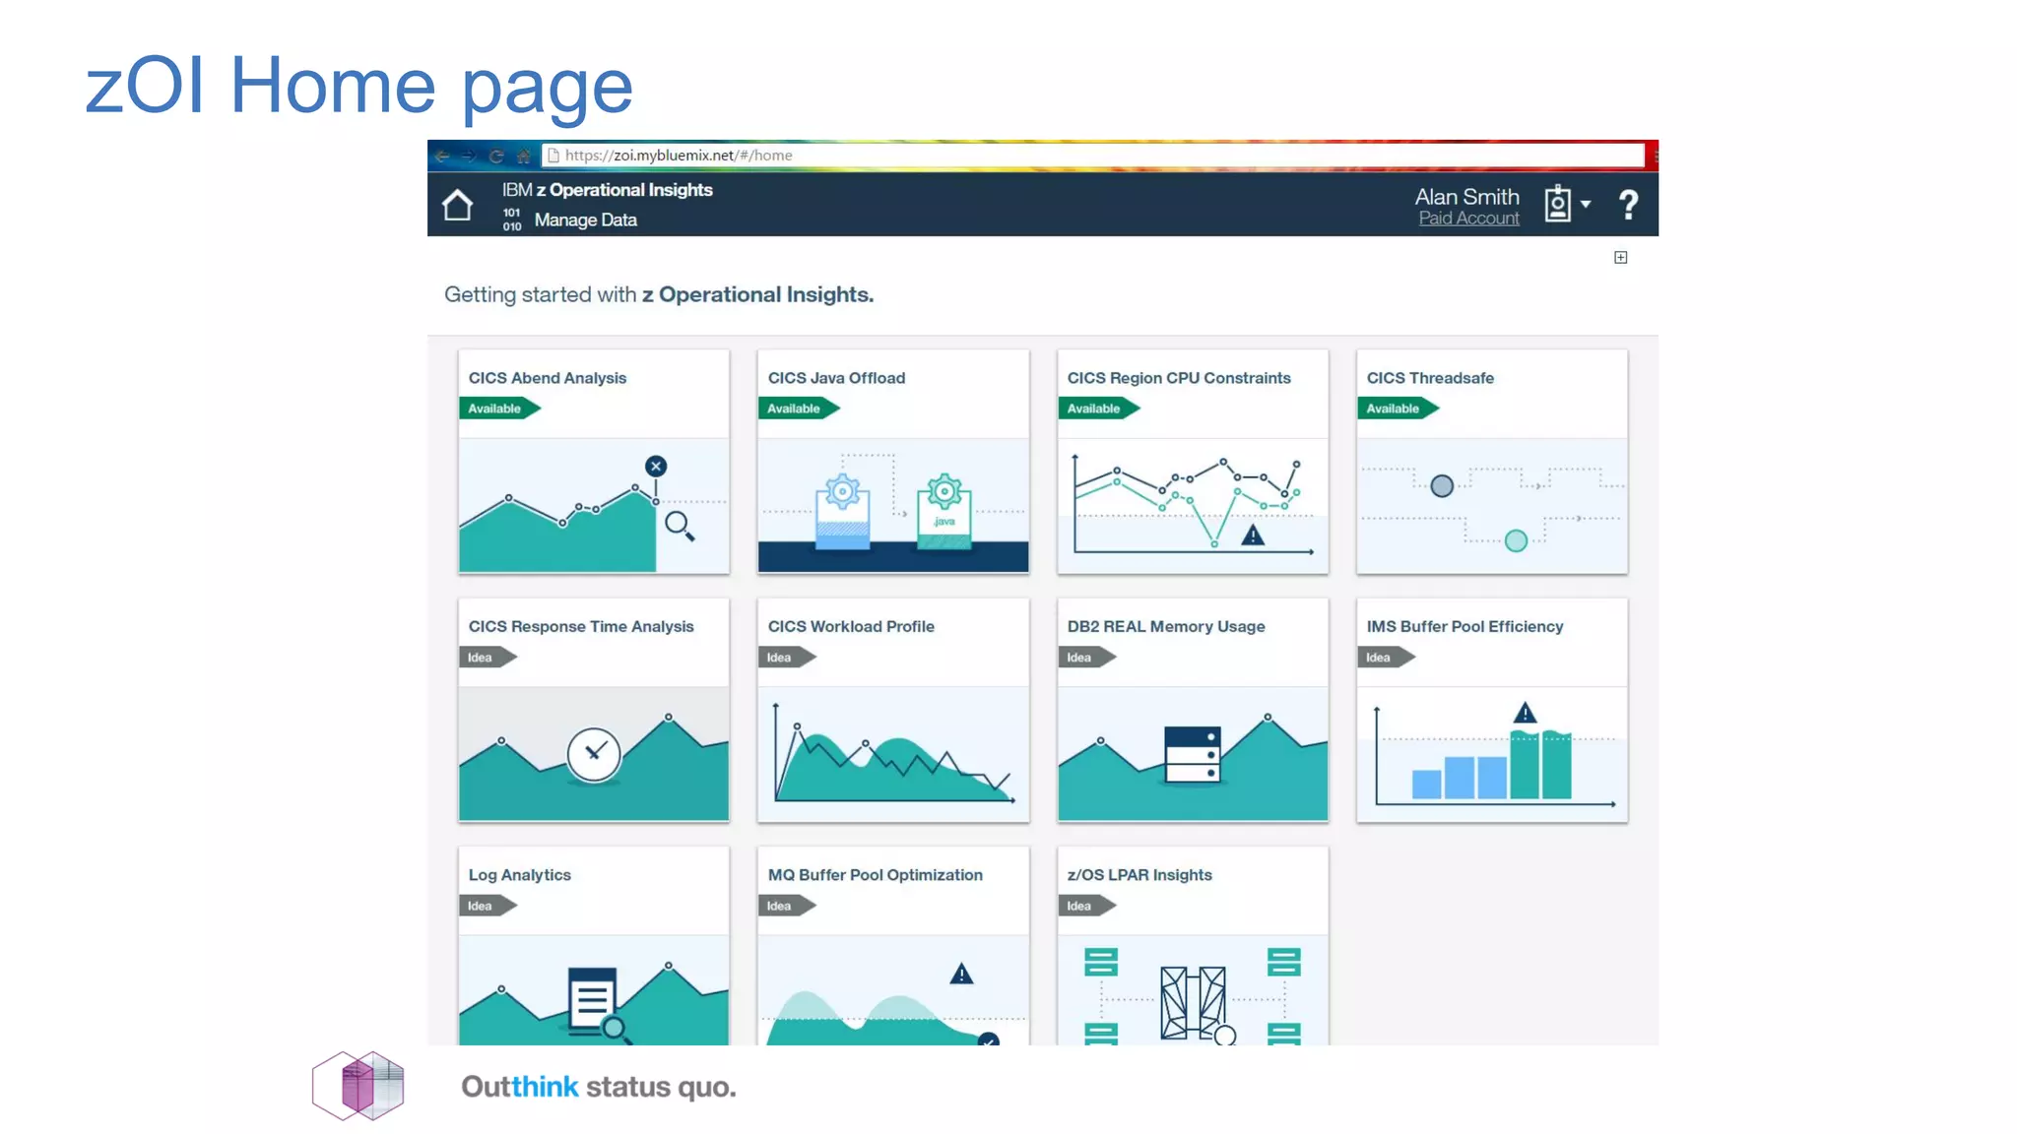The image size is (2017, 1134).
Task: Click the browser home icon
Action: [524, 156]
